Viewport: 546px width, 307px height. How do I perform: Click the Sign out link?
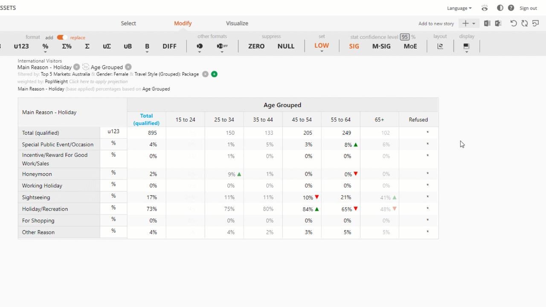pyautogui.click(x=528, y=8)
